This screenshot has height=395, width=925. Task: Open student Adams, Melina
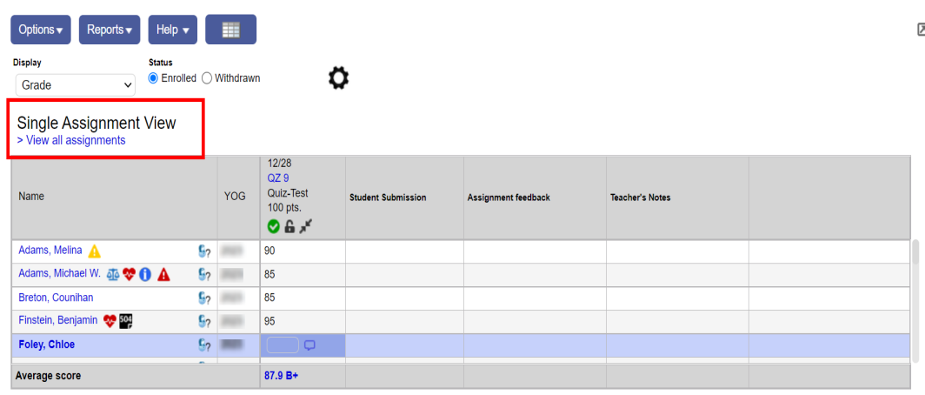50,251
